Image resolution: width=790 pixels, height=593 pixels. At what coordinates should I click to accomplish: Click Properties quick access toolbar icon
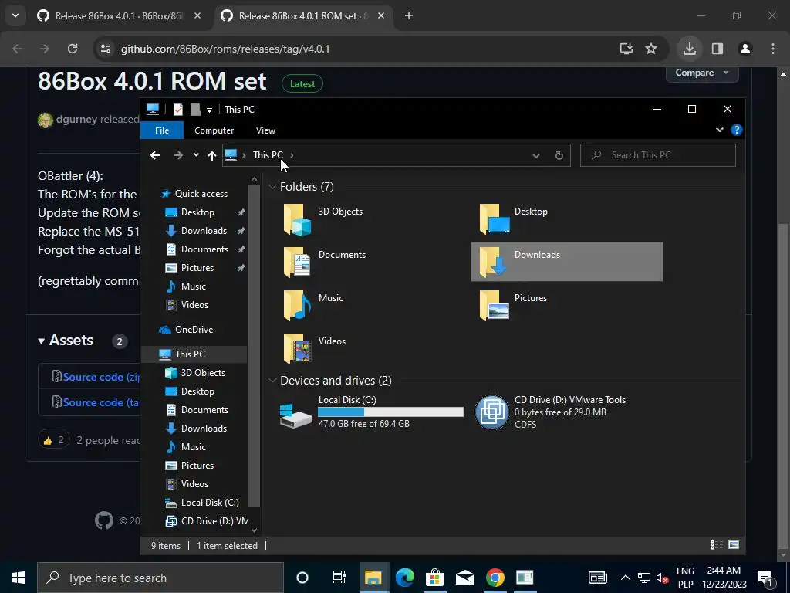(x=178, y=110)
